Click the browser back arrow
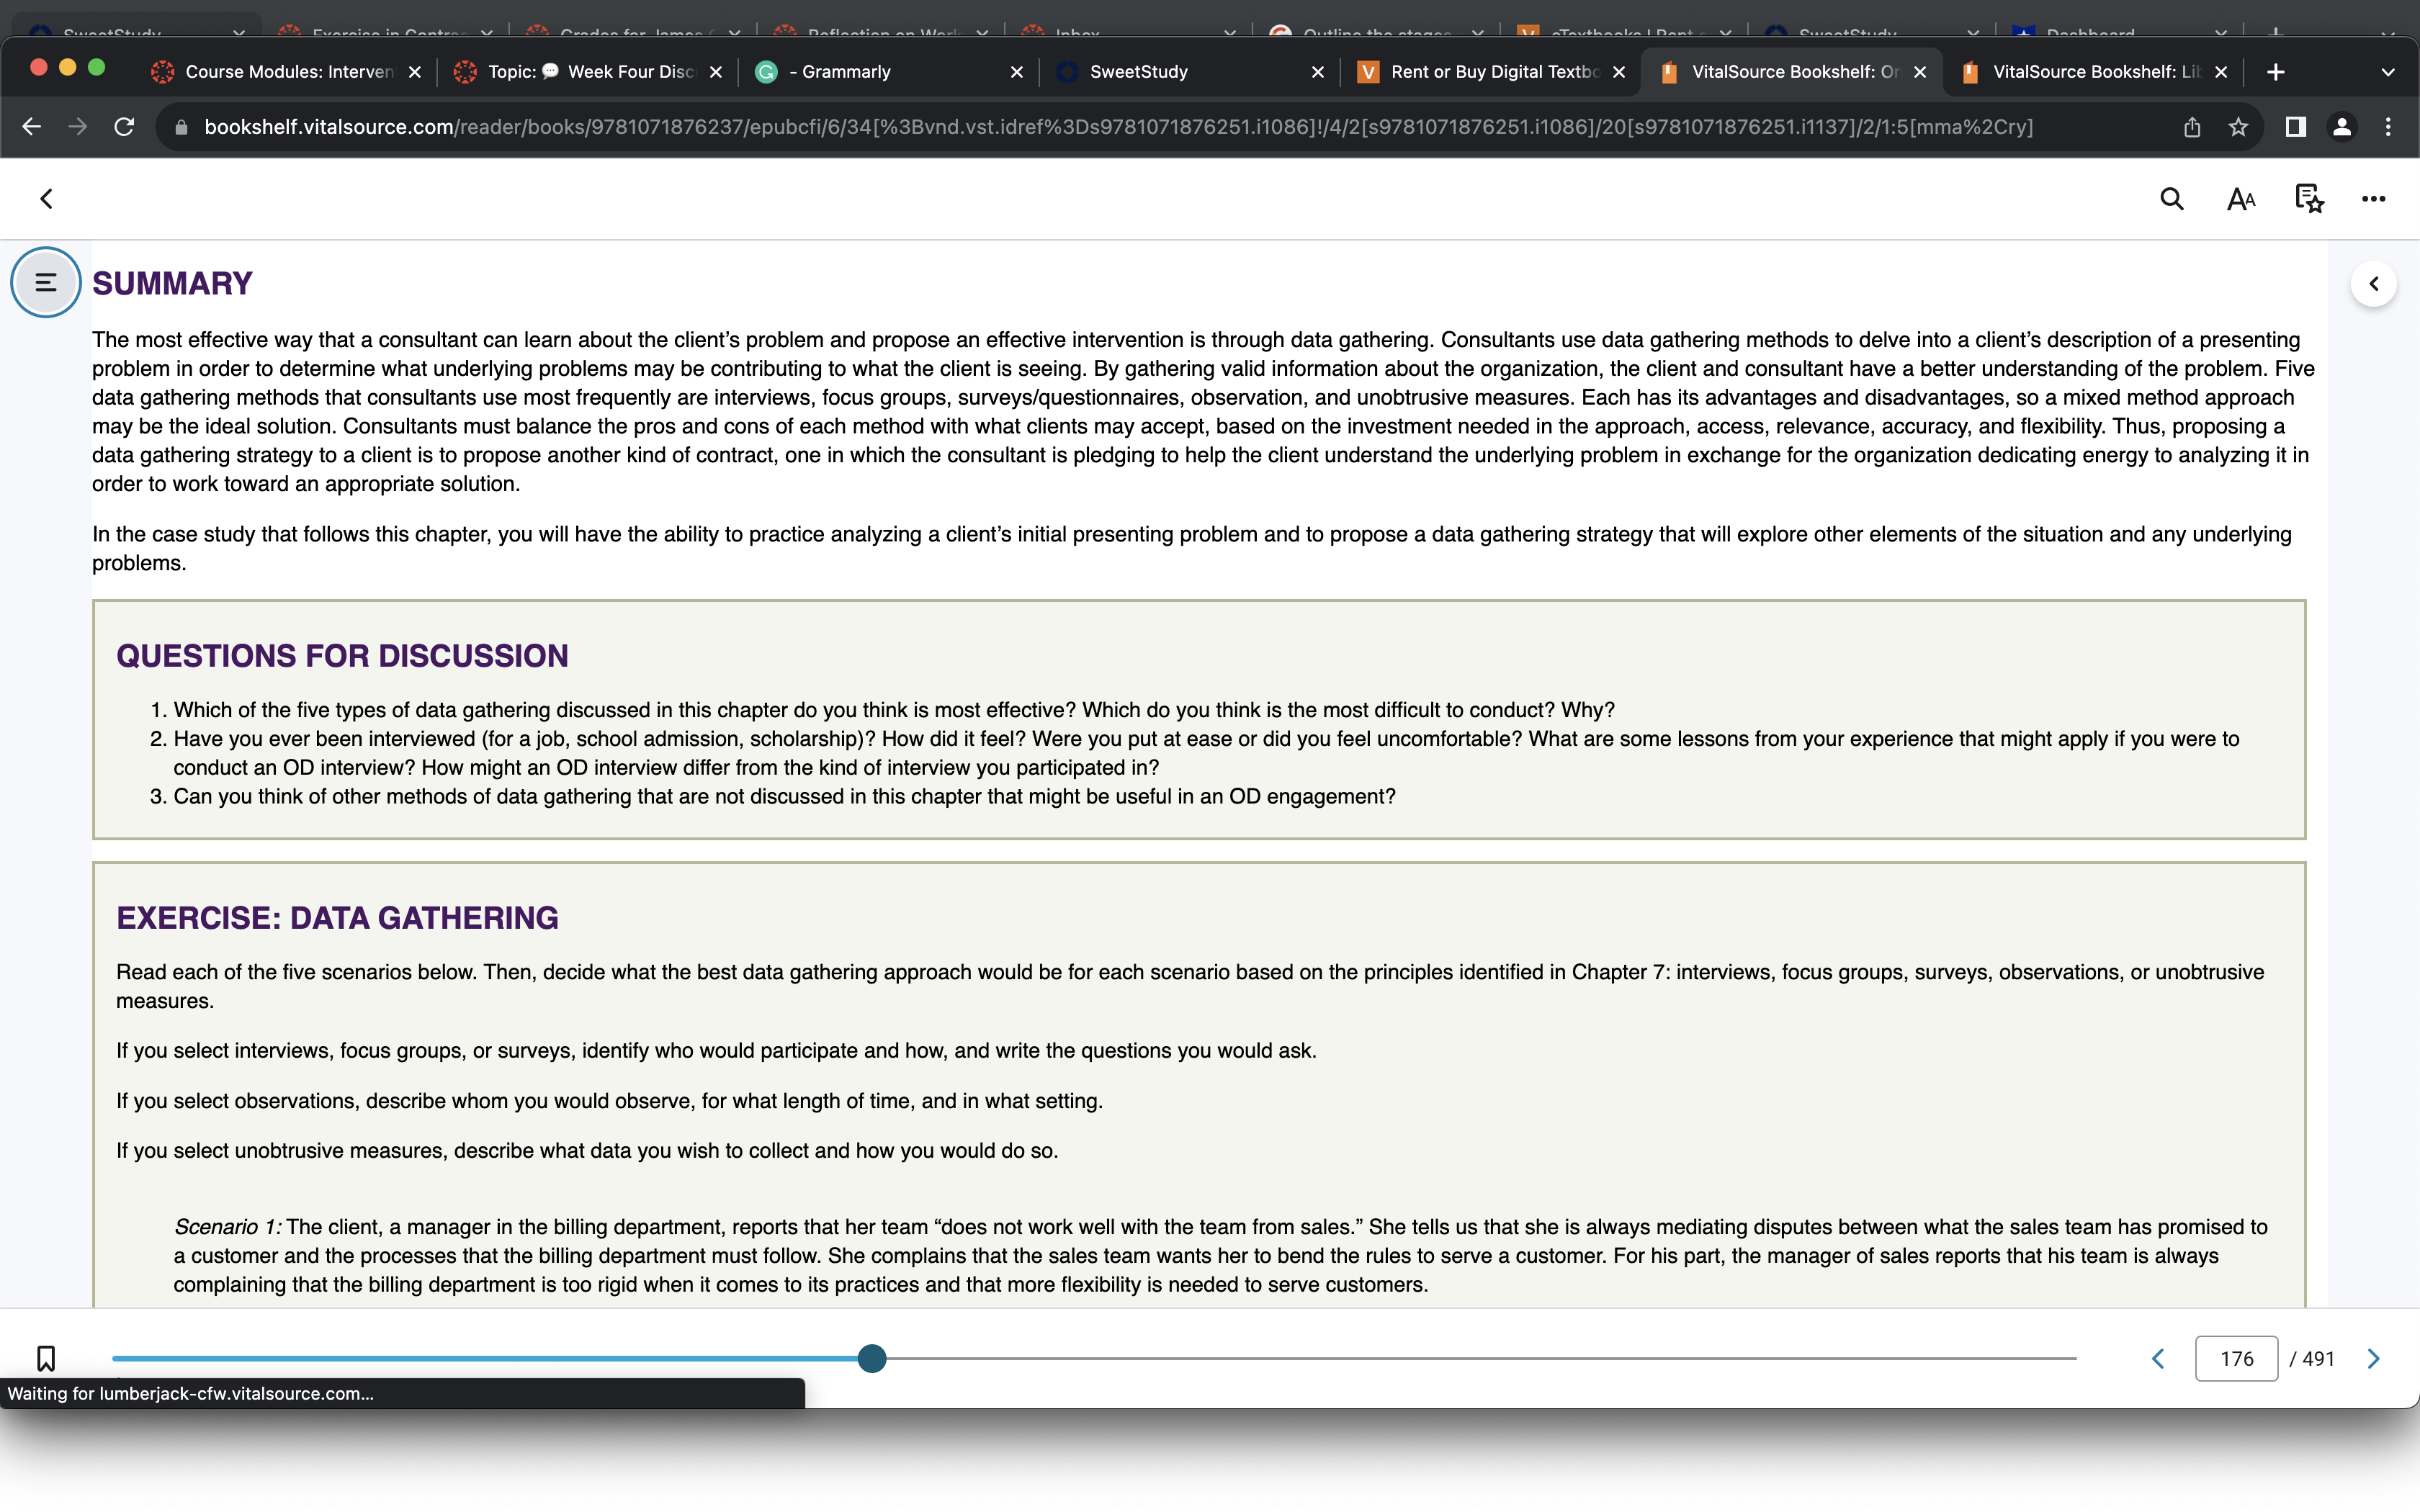Screen dimensions: 2420x1512 coord(32,127)
